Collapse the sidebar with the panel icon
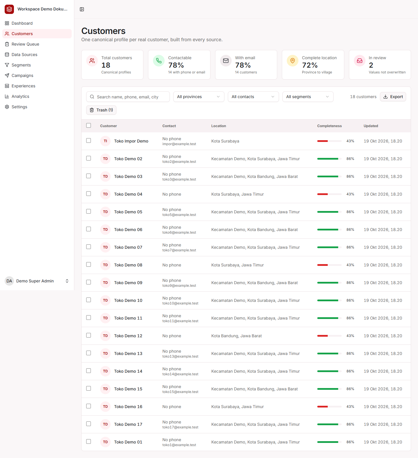 pos(82,9)
